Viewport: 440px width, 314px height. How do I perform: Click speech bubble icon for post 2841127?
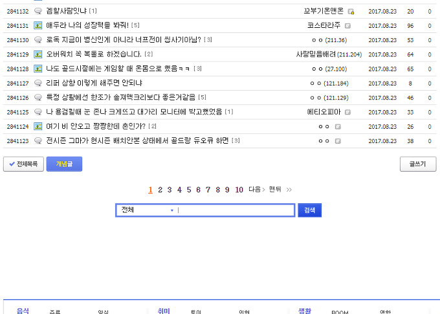[38, 83]
